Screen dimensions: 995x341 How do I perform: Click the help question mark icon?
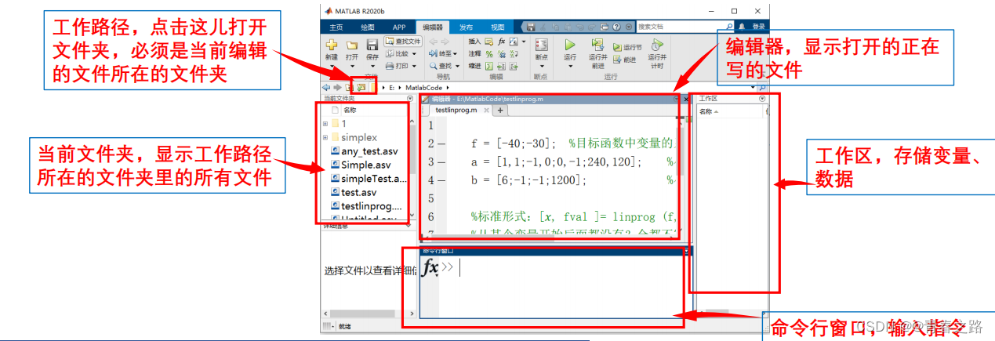[617, 27]
